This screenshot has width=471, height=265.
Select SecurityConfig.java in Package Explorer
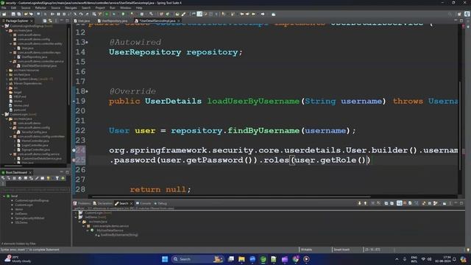tap(34, 132)
